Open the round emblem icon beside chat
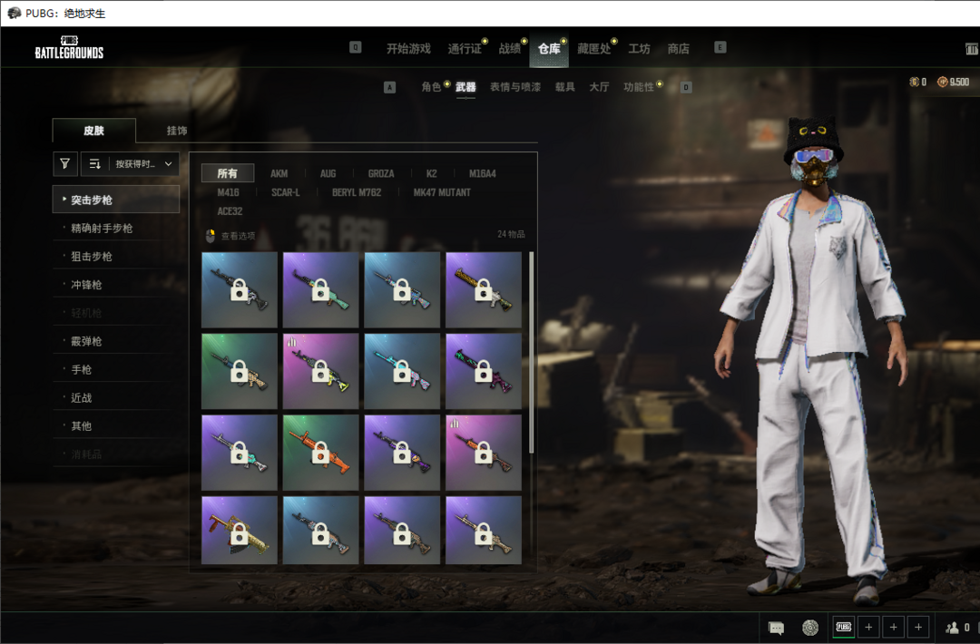The height and width of the screenshot is (644, 980). (x=810, y=627)
